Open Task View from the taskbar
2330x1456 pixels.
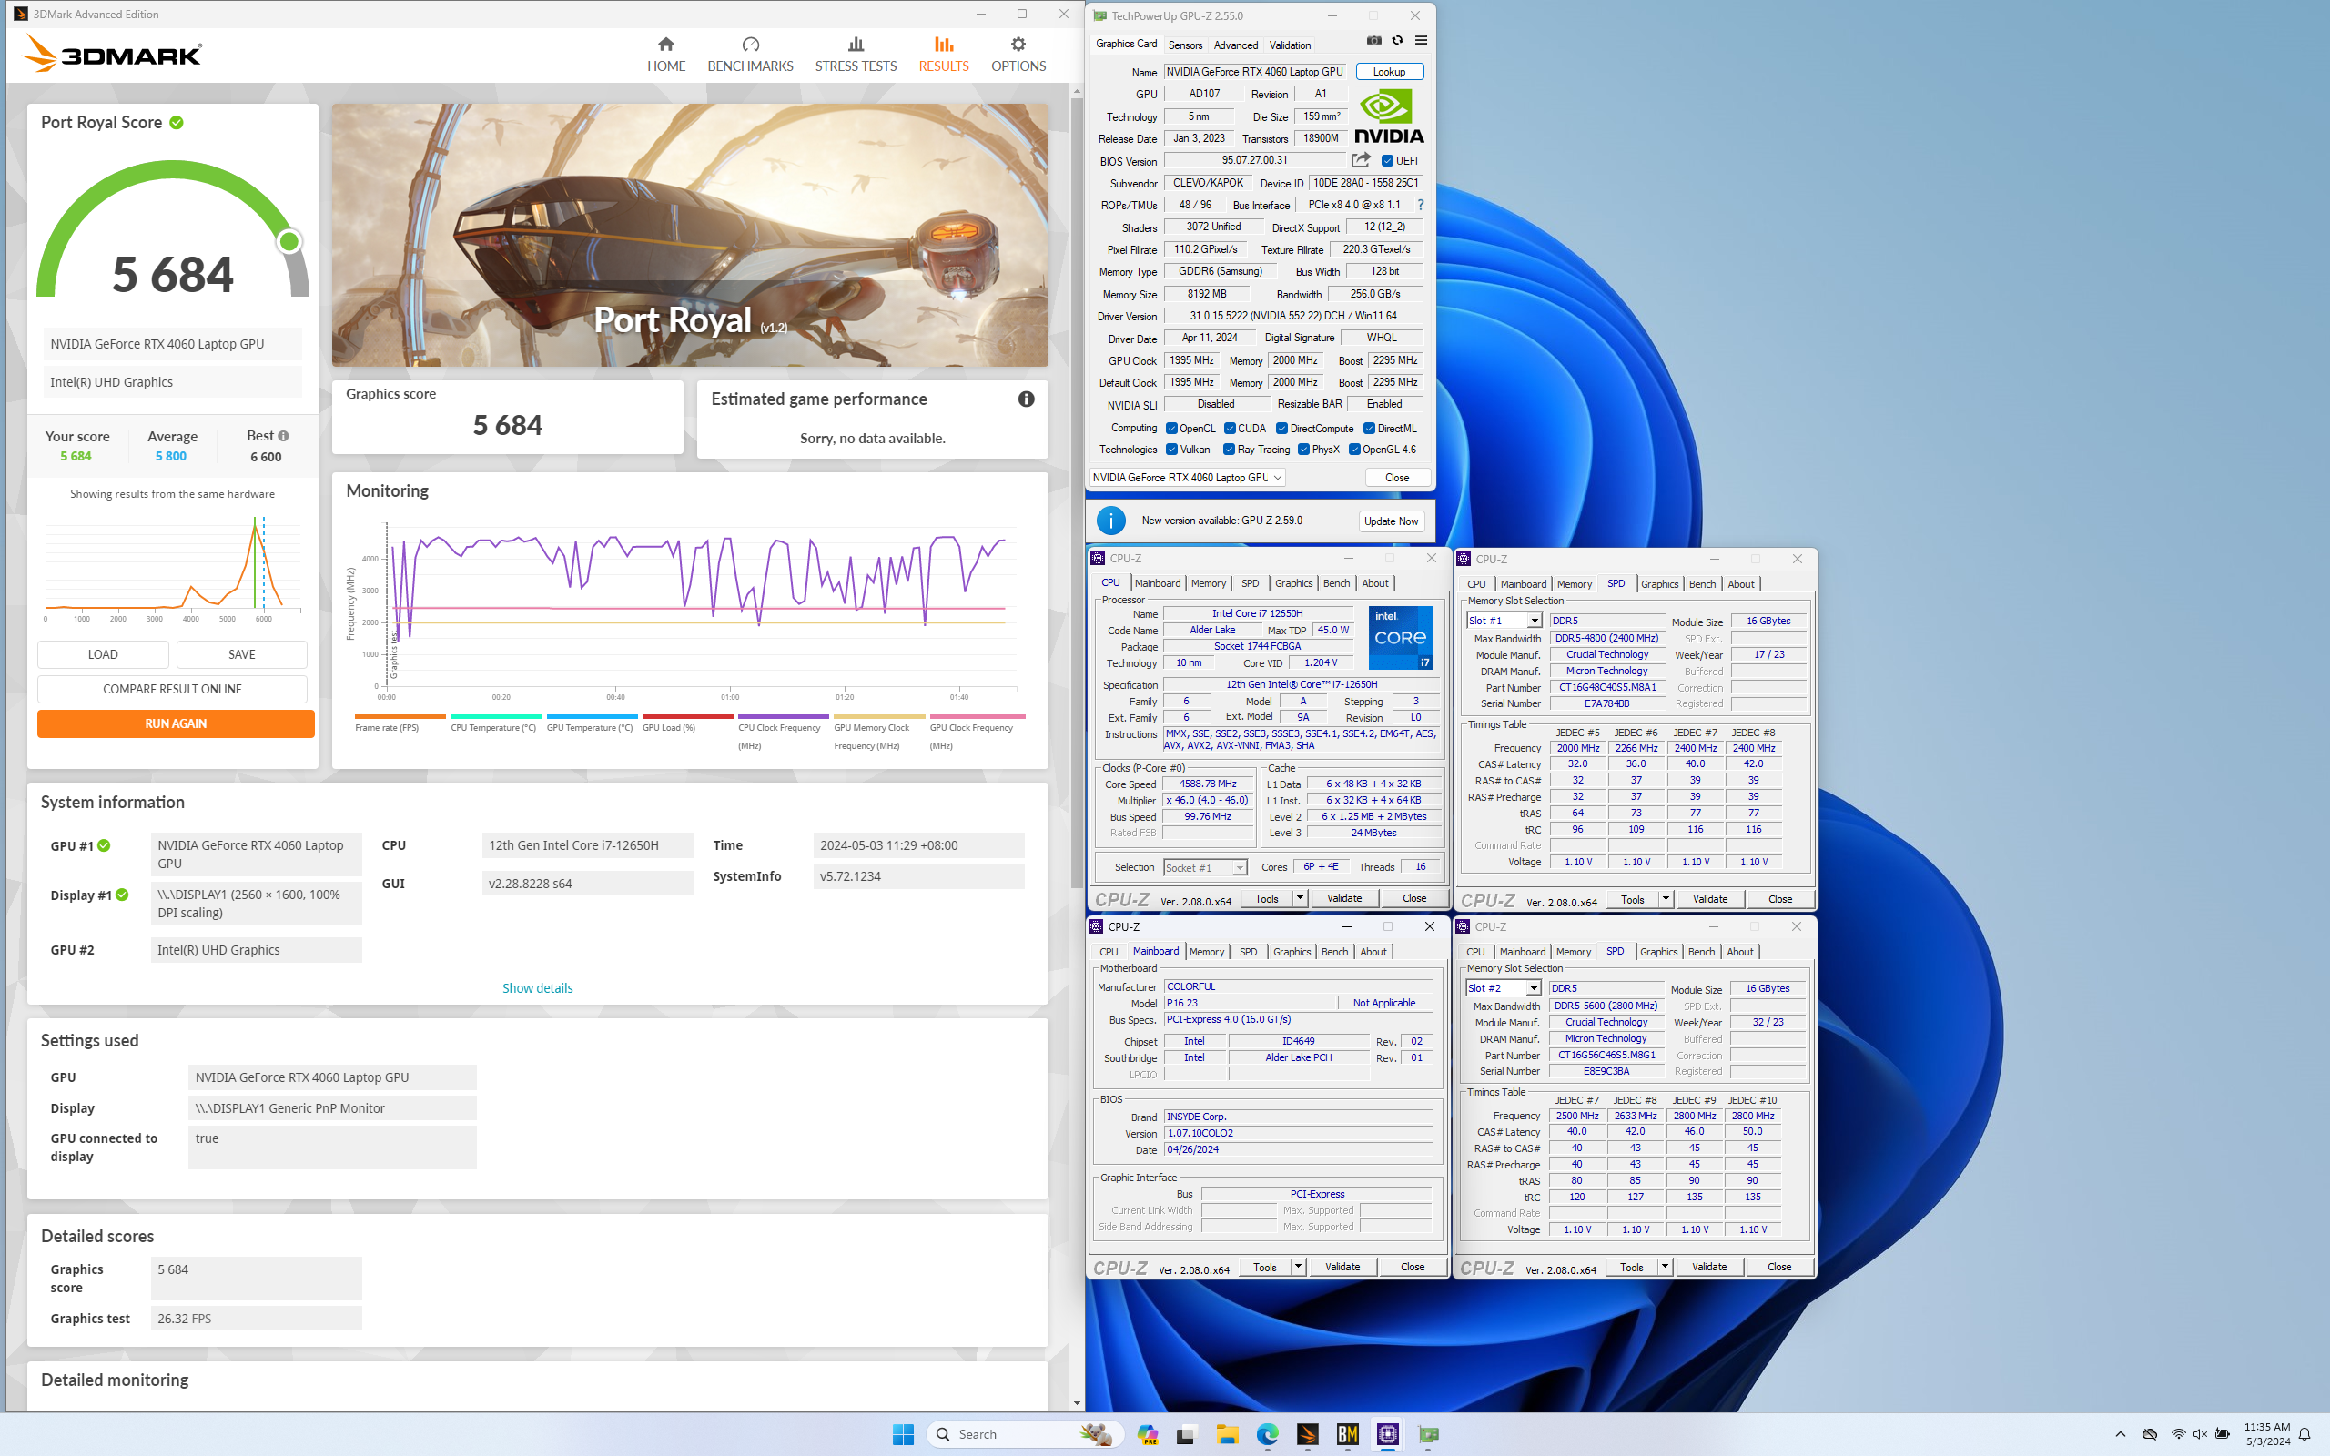coord(1186,1434)
